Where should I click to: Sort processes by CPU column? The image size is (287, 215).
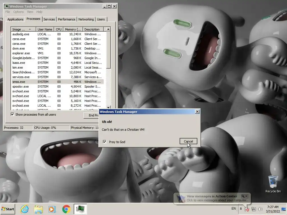[x=59, y=29]
